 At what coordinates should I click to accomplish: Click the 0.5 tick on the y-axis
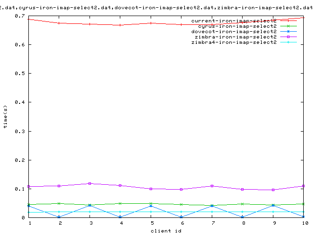point(20,73)
